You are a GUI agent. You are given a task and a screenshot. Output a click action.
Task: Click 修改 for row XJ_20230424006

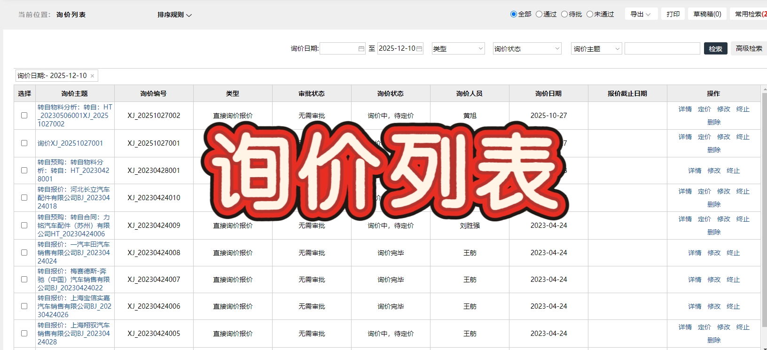coord(714,306)
